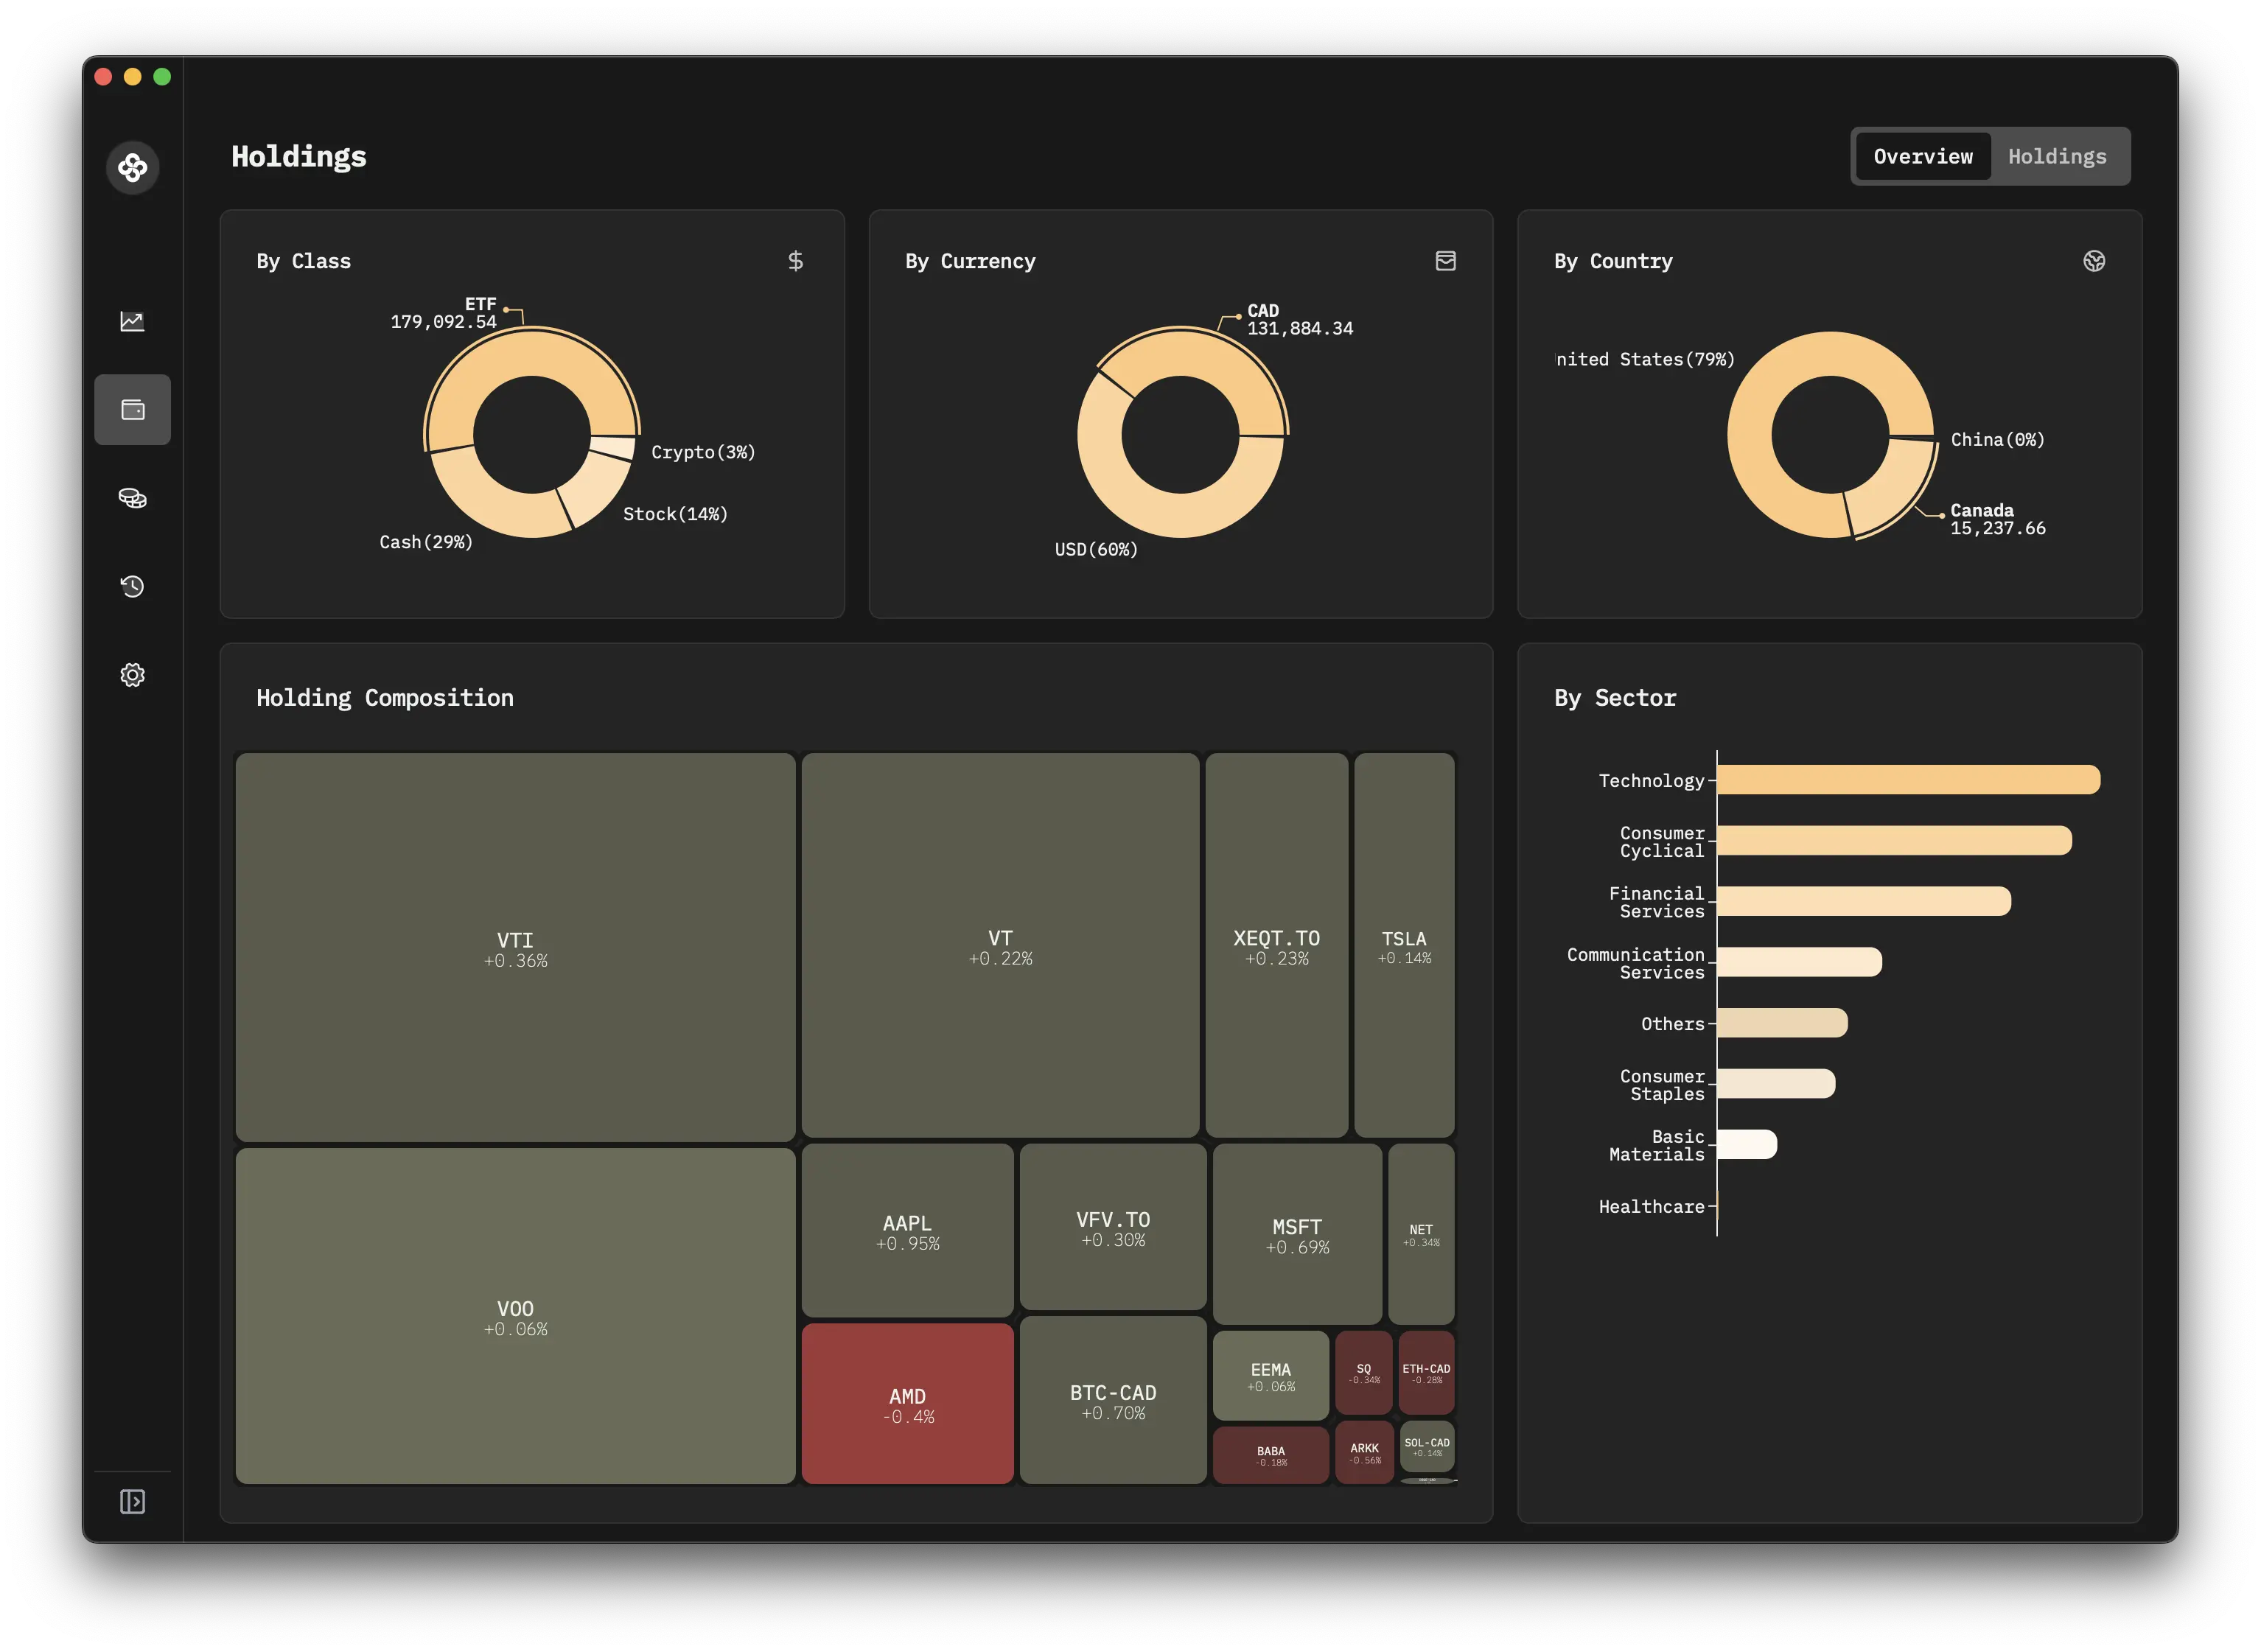Click the Basic Materials sector bar
The width and height of the screenshot is (2261, 1652).
1747,1145
